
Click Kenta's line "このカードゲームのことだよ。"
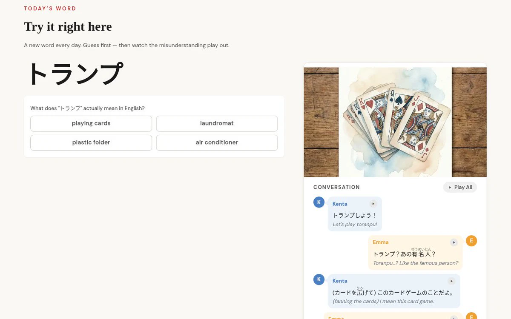pos(393,292)
